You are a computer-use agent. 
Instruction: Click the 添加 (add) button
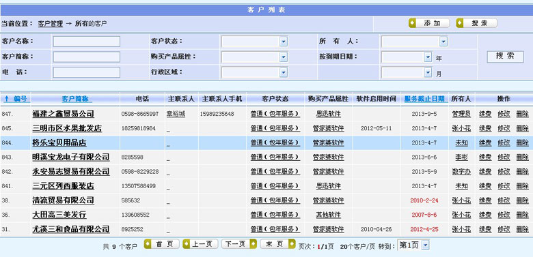coord(429,23)
